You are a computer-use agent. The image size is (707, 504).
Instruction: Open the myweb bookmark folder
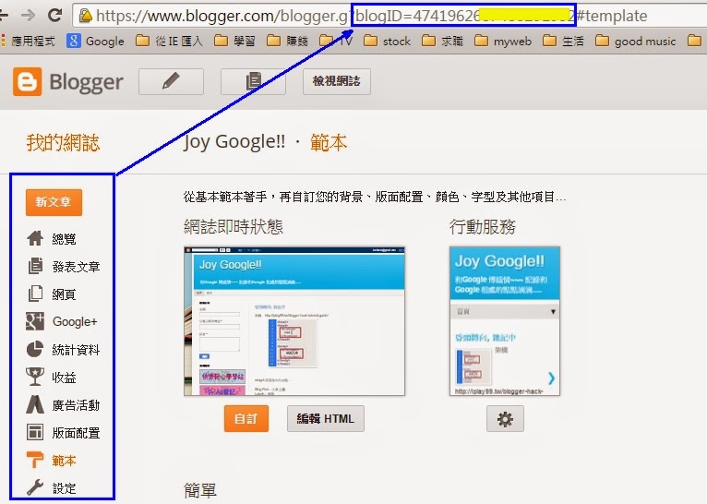click(x=503, y=41)
